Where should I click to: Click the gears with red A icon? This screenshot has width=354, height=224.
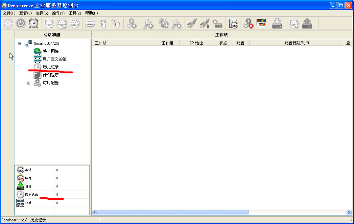248,23
